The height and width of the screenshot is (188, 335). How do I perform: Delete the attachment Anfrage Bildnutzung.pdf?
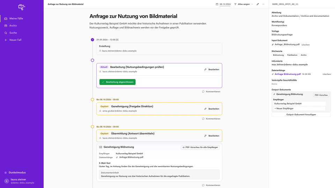pyautogui.click(x=327, y=74)
